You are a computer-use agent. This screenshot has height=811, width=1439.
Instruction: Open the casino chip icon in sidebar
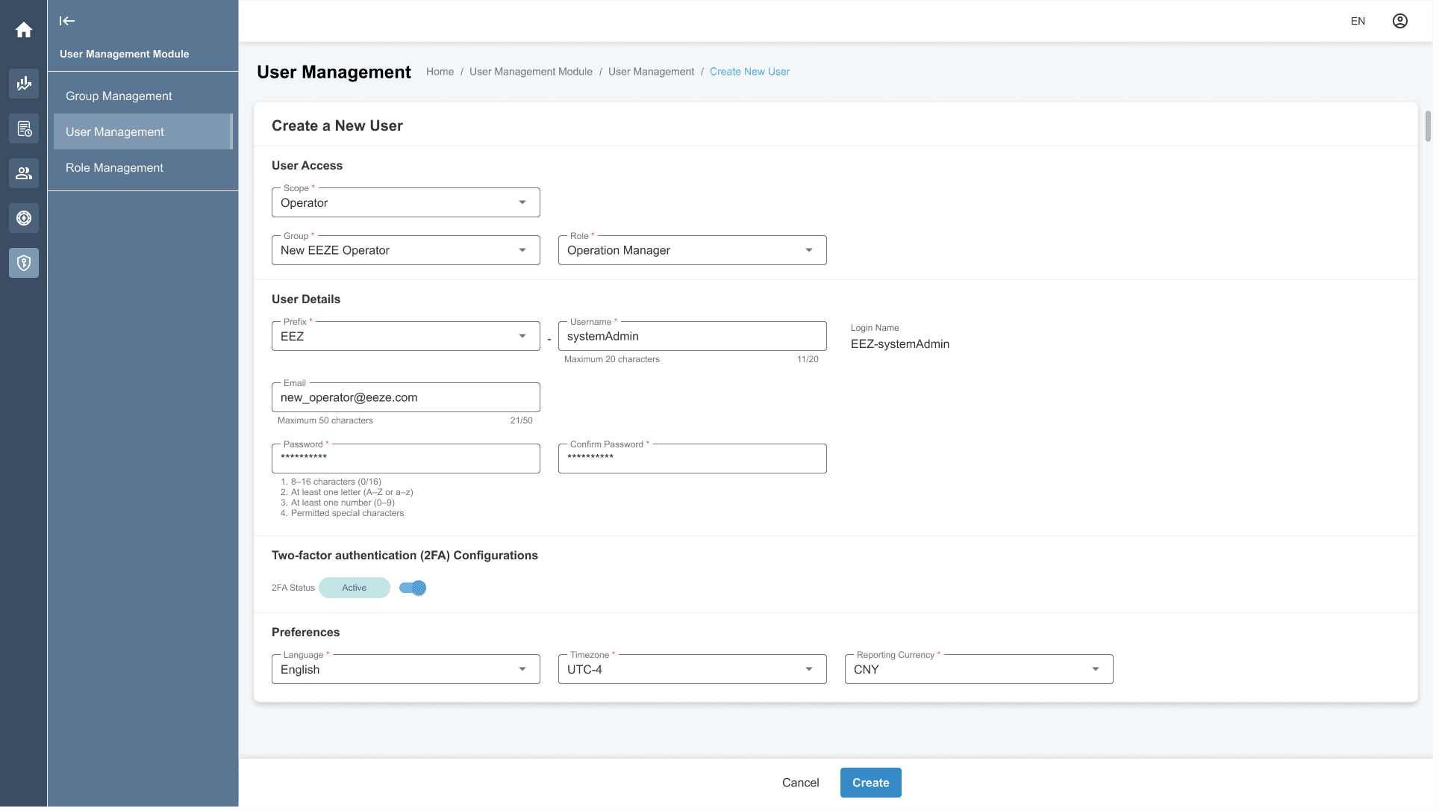[x=24, y=219]
